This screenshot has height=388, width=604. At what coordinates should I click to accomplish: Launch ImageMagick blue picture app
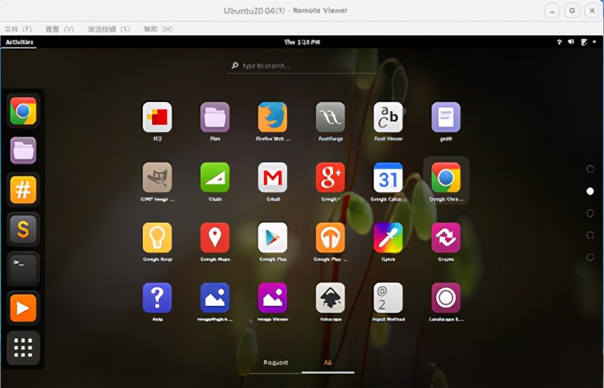[x=215, y=297]
